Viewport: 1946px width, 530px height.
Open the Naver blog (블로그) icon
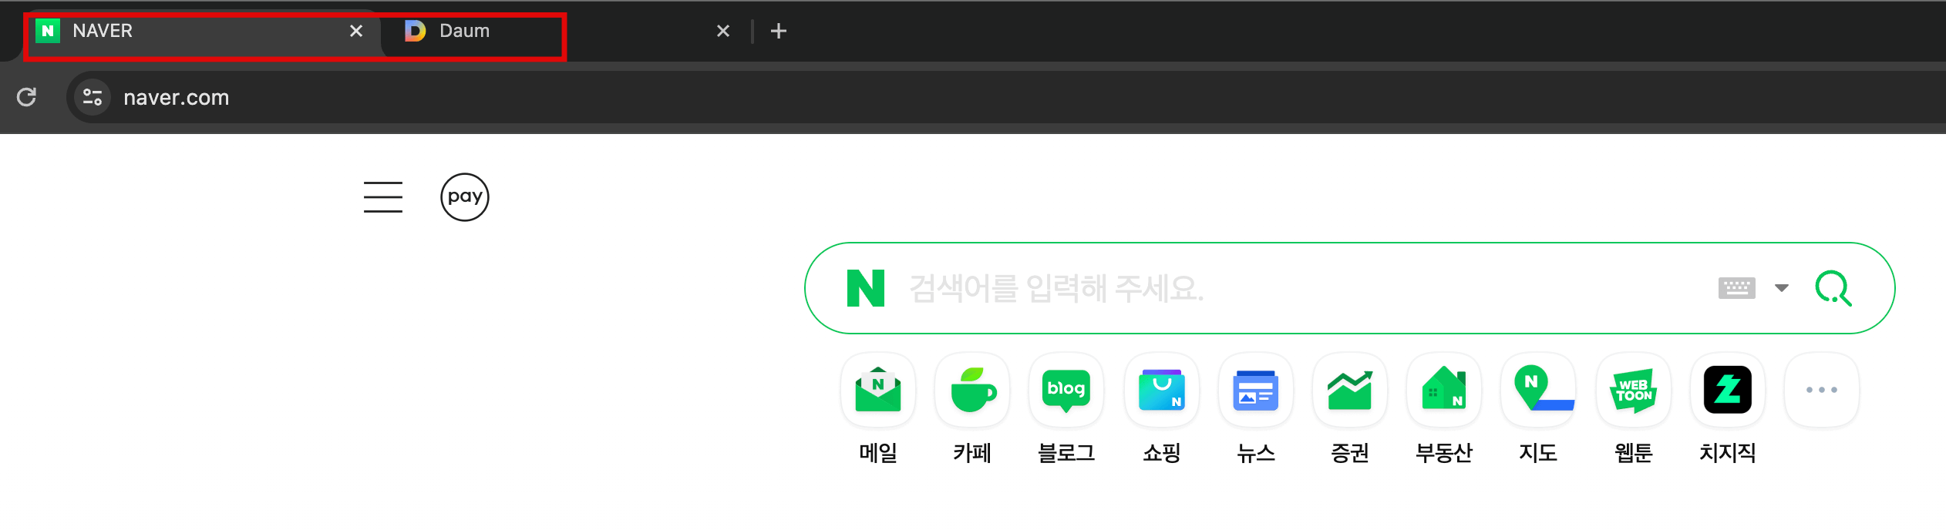1066,390
